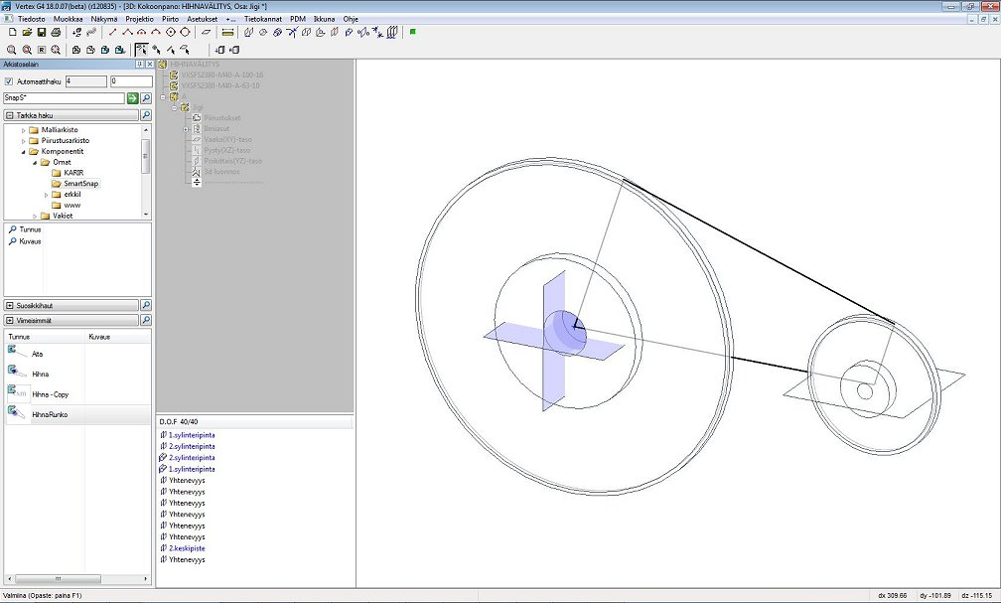Expand the Malliarkisto folder
This screenshot has height=603, width=1001.
click(x=23, y=130)
